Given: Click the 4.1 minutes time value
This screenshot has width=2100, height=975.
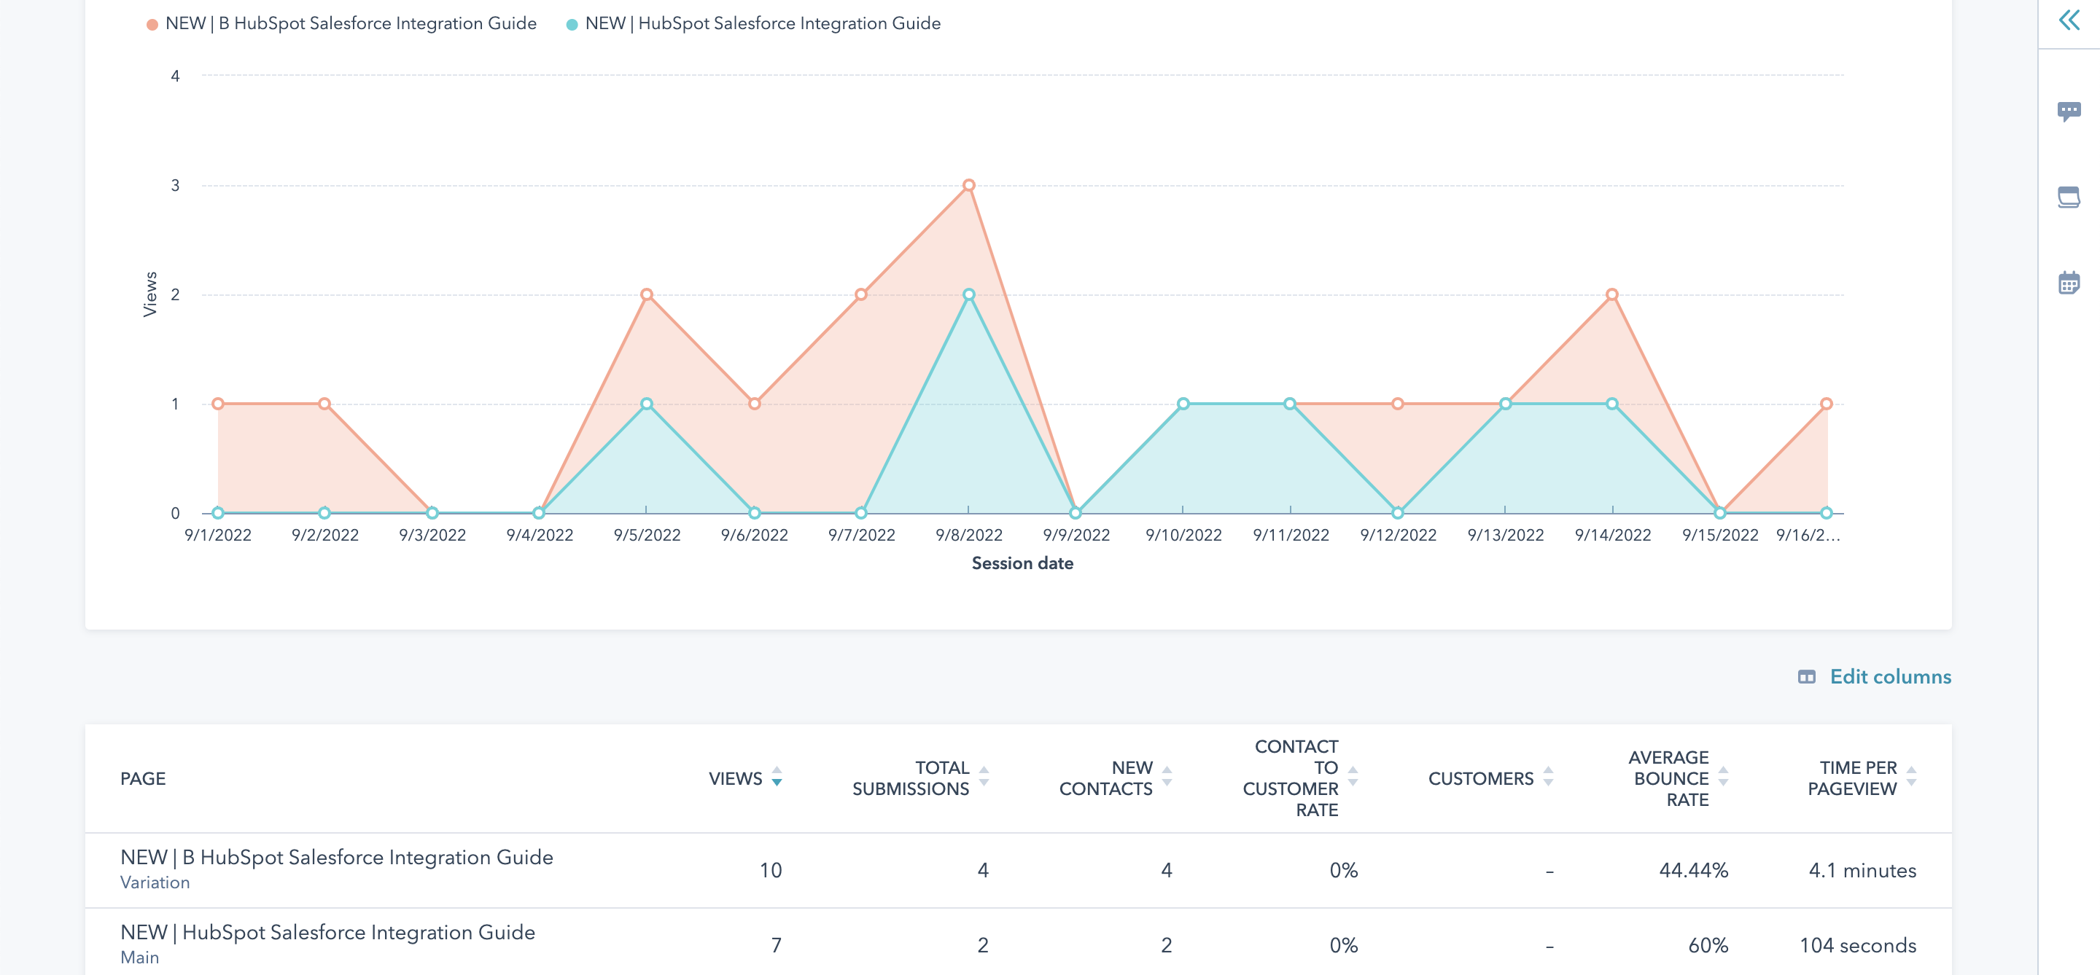Looking at the screenshot, I should pos(1862,870).
